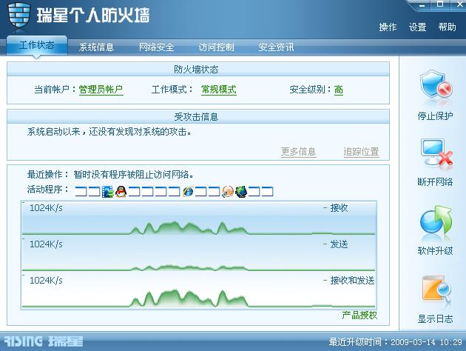Click the 安全级别 label
Image resolution: width=466 pixels, height=351 pixels.
[x=310, y=90]
